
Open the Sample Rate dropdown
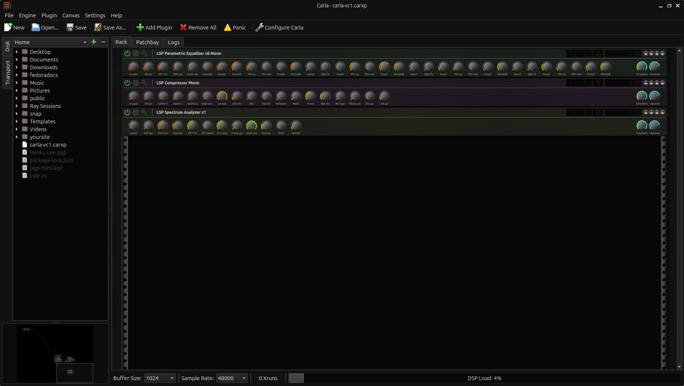232,378
